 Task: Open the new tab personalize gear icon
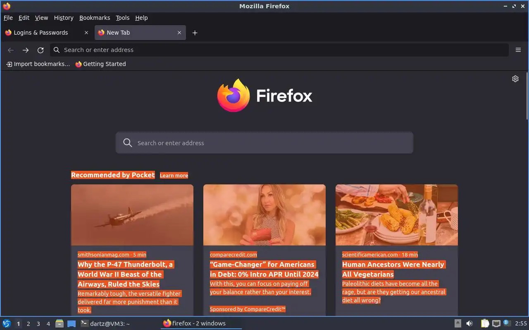coord(515,79)
